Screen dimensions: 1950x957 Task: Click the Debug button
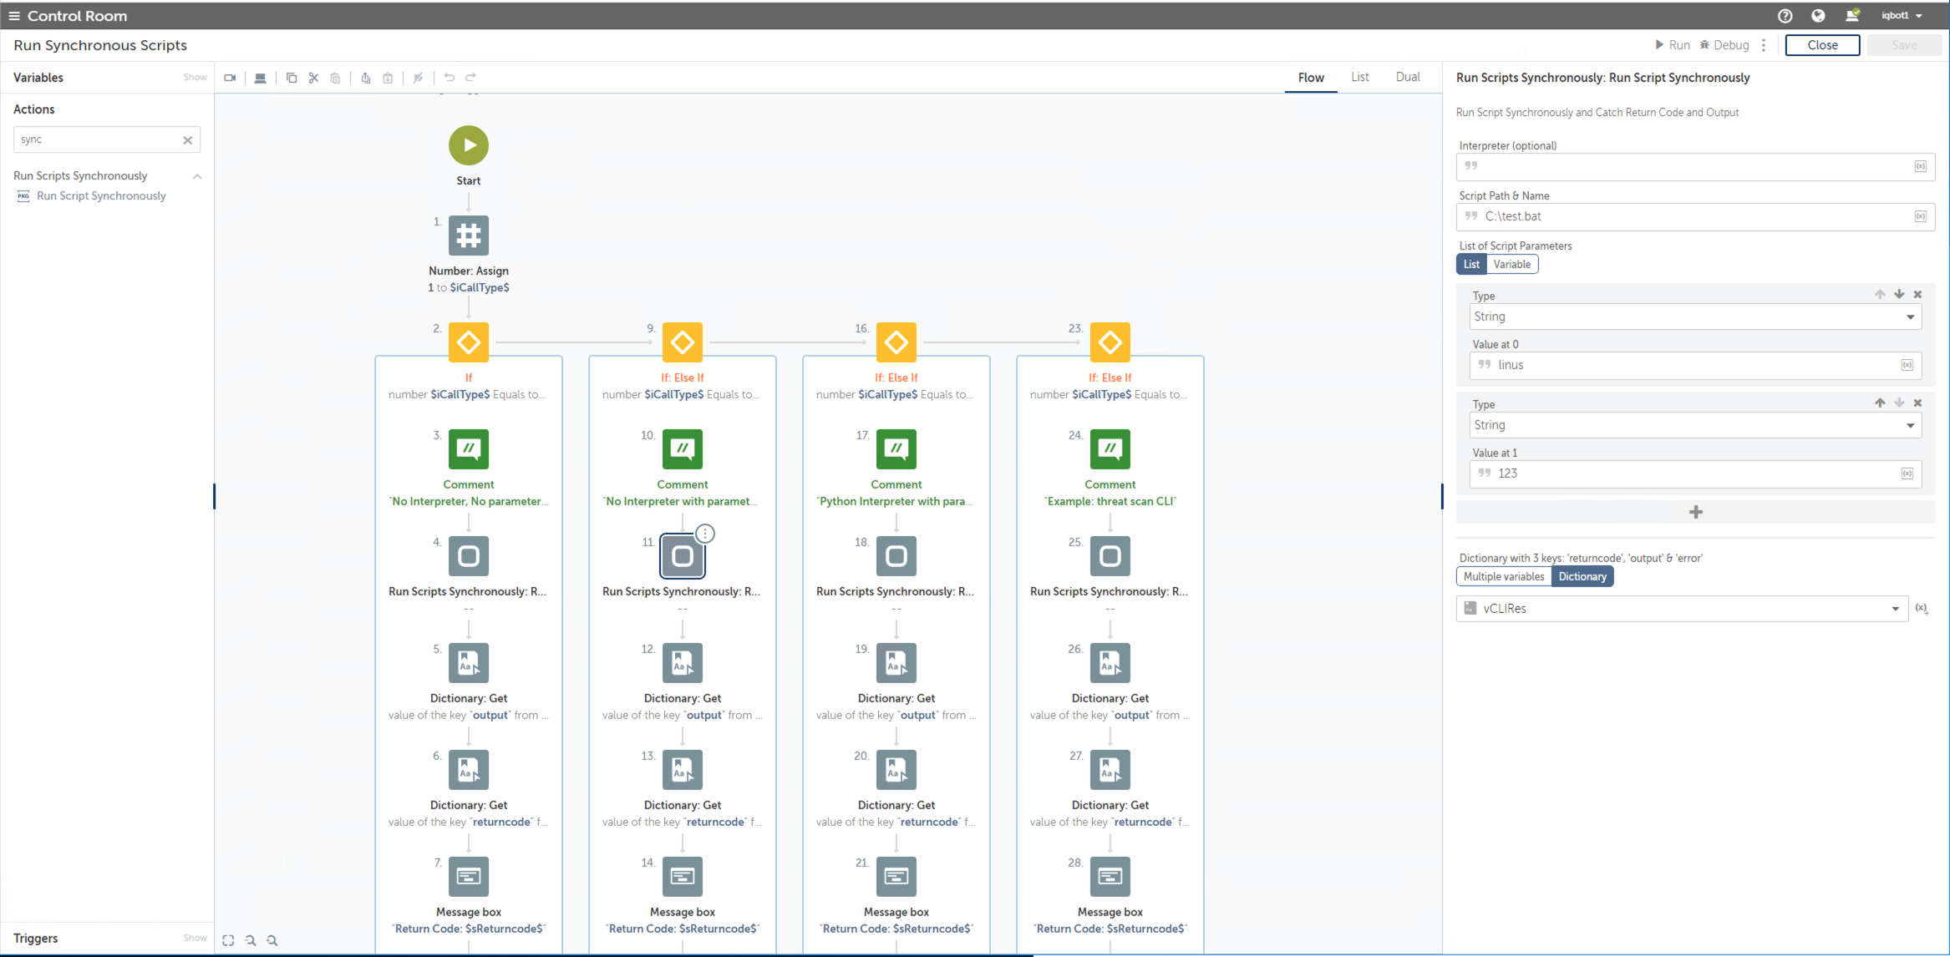tap(1724, 45)
